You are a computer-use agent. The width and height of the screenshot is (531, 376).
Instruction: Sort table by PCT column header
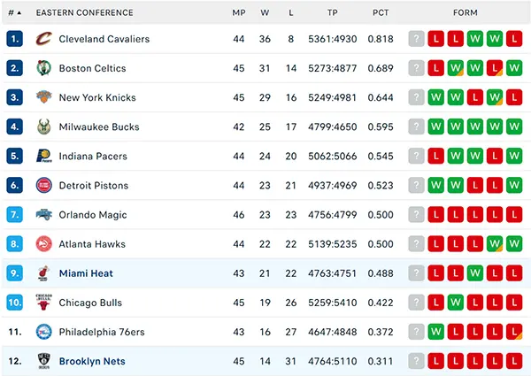coord(381,13)
